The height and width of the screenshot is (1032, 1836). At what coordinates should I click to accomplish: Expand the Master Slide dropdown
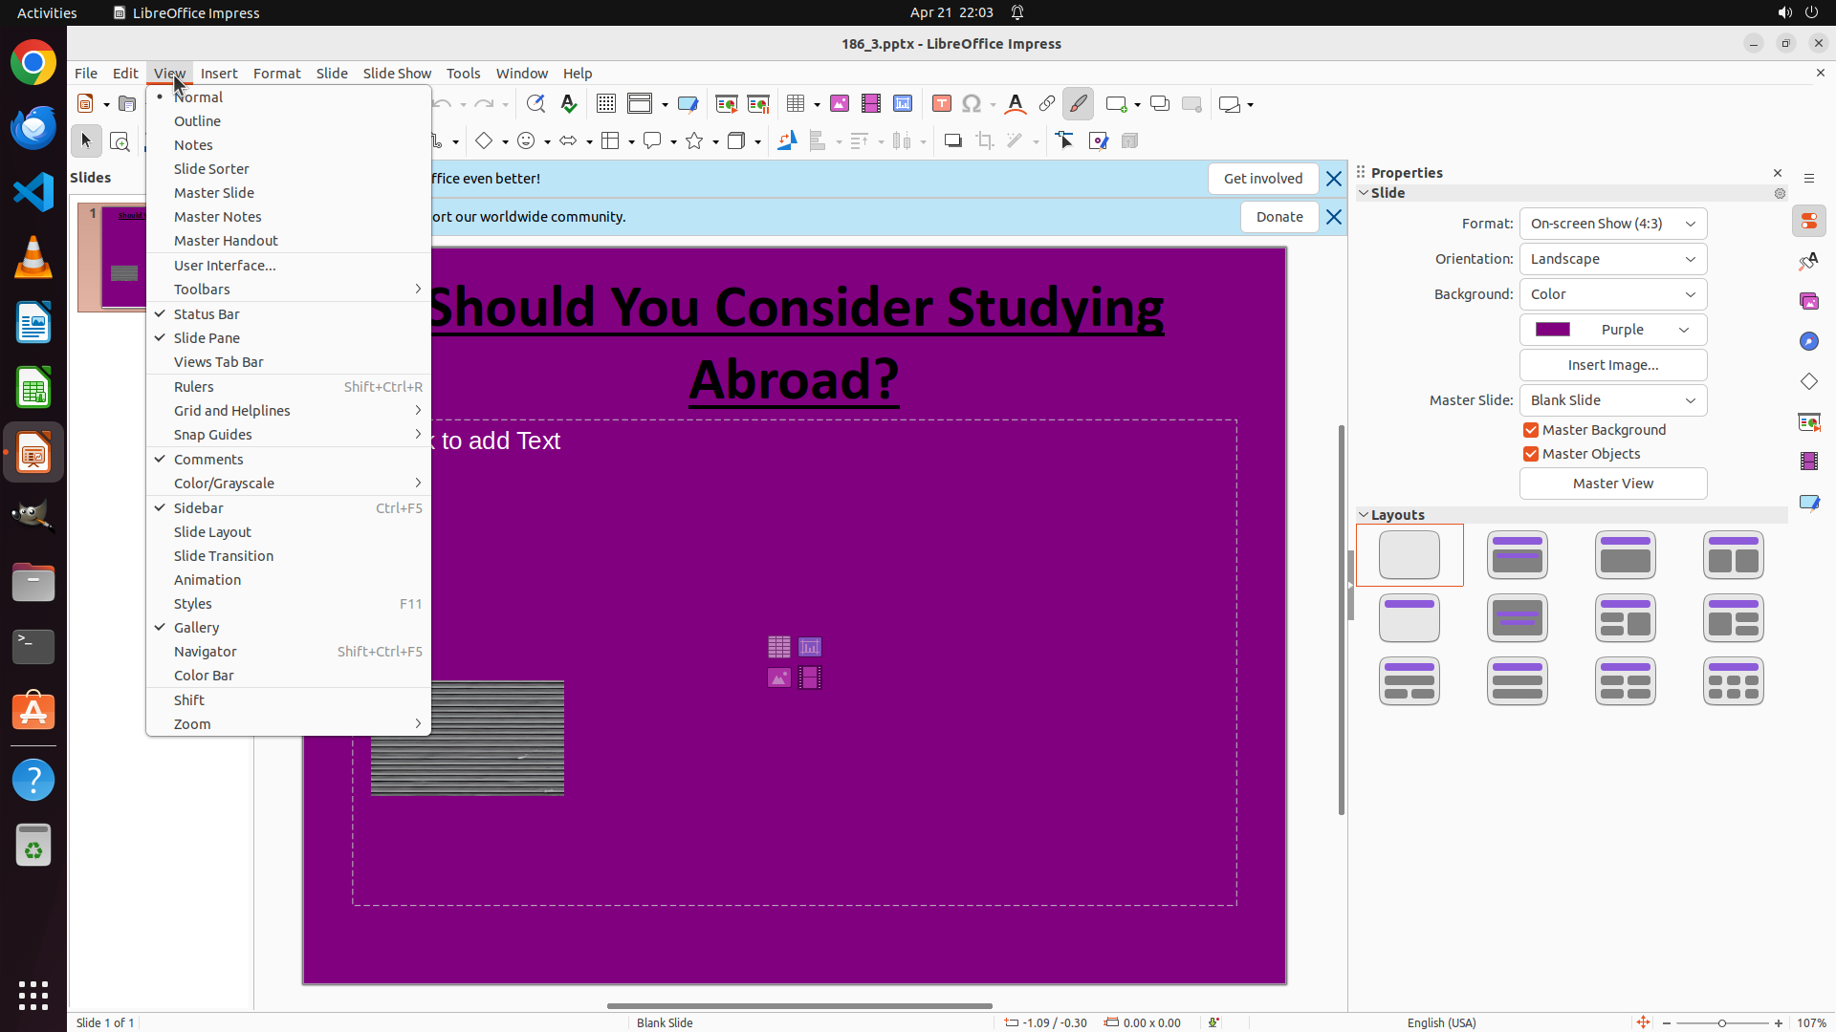pyautogui.click(x=1612, y=400)
